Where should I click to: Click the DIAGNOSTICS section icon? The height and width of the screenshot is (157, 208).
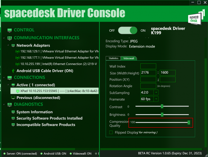(9, 104)
